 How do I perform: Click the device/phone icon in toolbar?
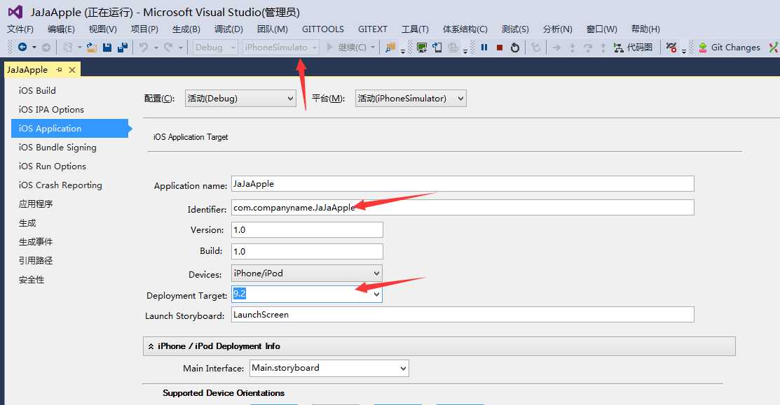coord(437,48)
